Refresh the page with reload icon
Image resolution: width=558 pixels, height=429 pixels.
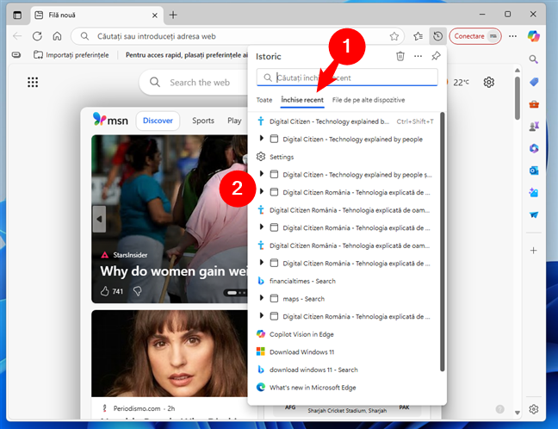click(37, 36)
